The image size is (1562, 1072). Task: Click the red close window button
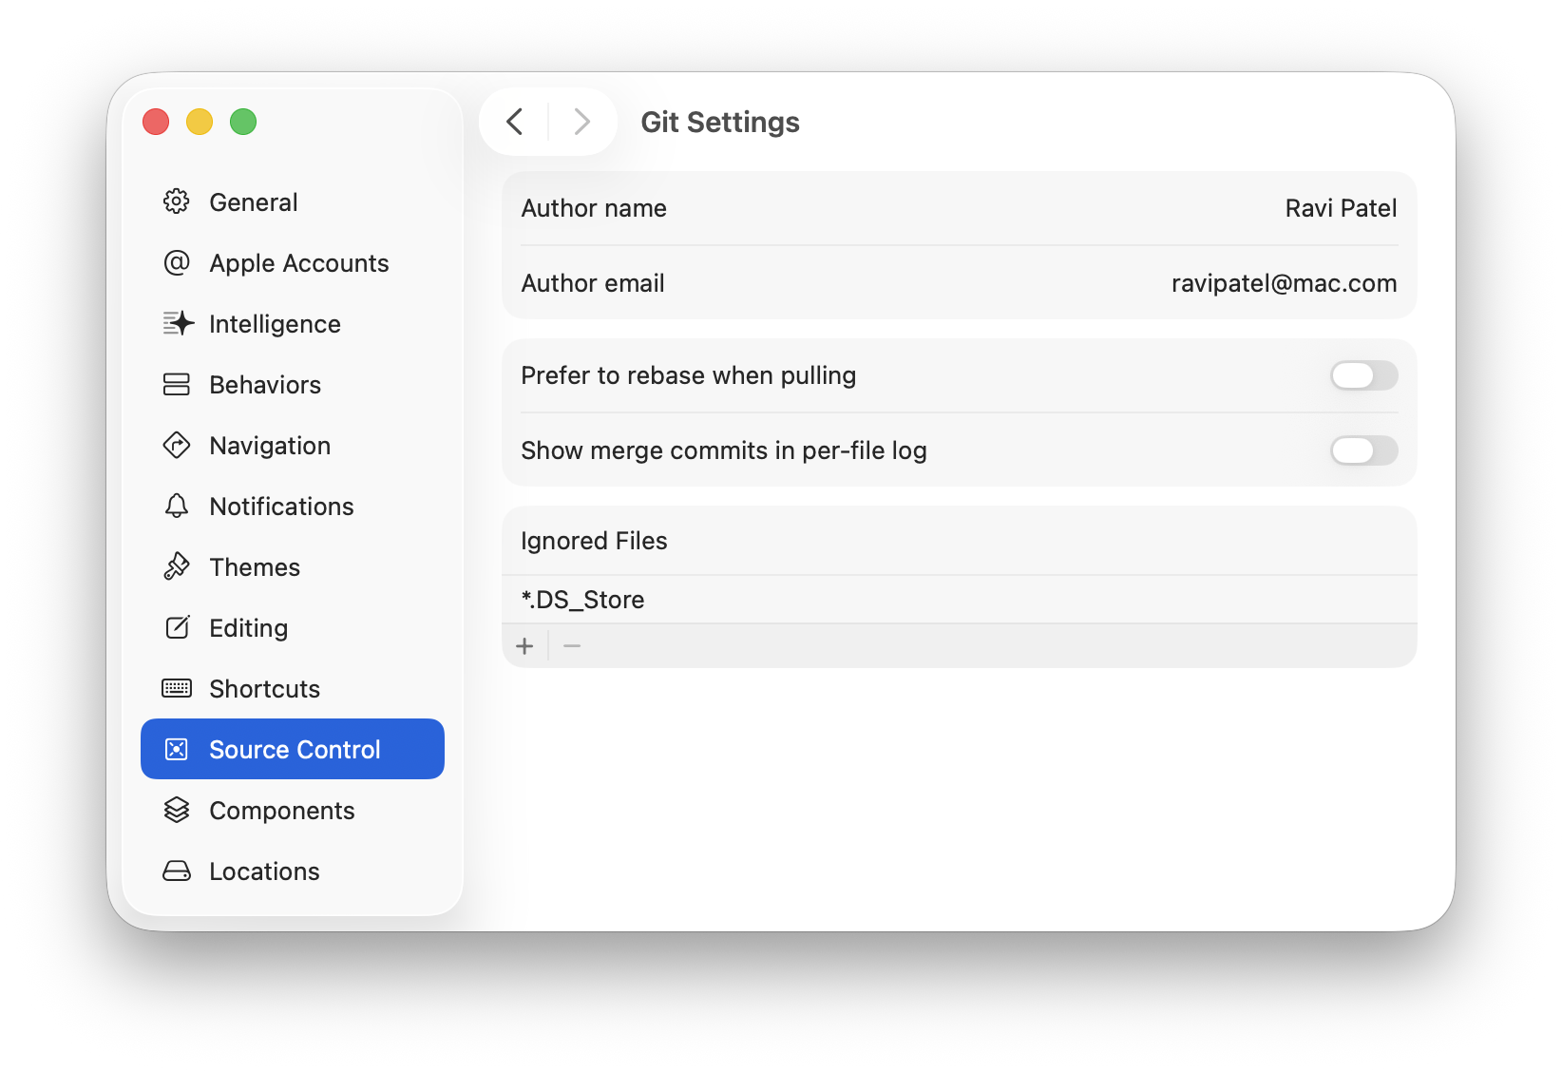click(156, 122)
